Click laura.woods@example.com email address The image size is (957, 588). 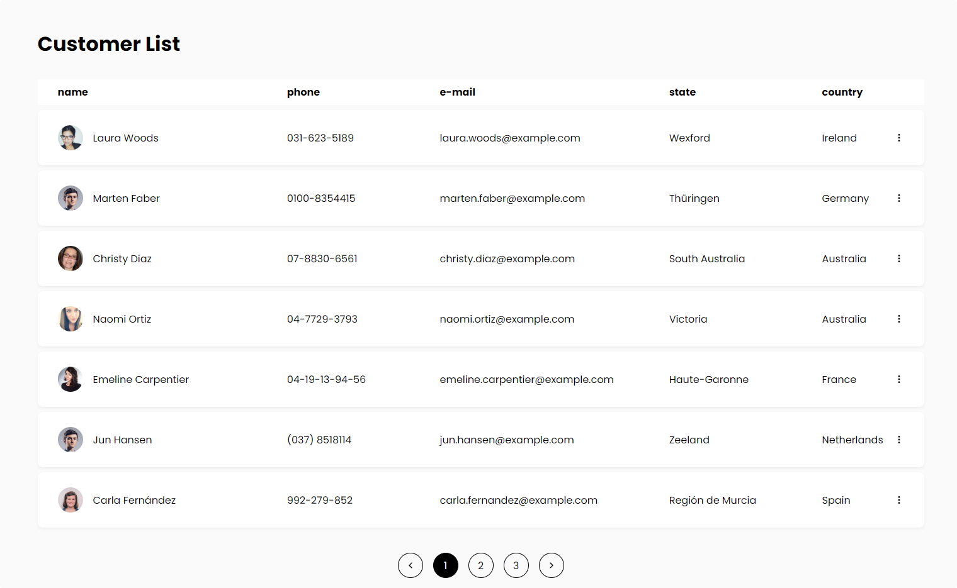(510, 138)
